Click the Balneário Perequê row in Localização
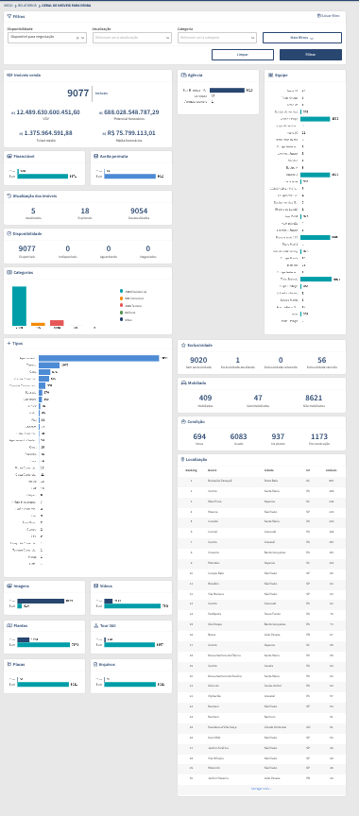Viewport: 359px width, 816px height. (261, 481)
